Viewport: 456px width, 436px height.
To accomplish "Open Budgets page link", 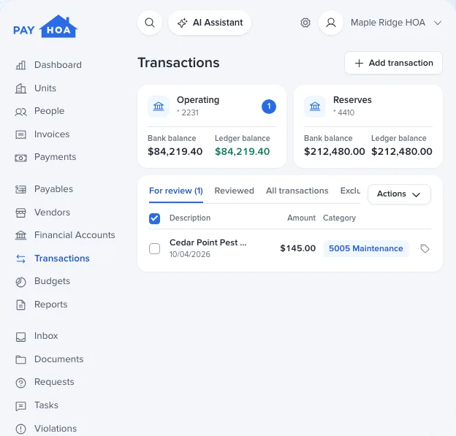I will click(52, 281).
